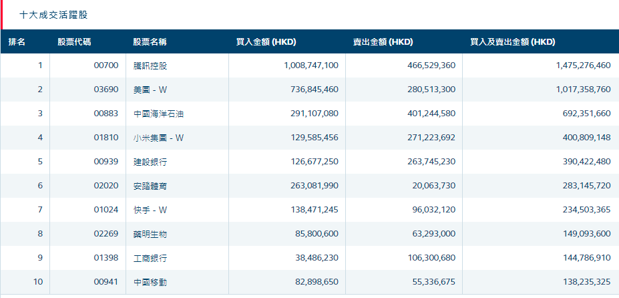Viewport: 619px width, 298px height.
Task: Select stock name 美團 - W
Action: 150,90
